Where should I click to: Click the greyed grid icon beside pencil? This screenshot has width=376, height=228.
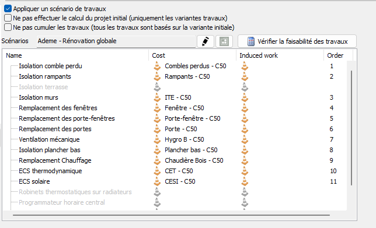pyautogui.click(x=224, y=41)
